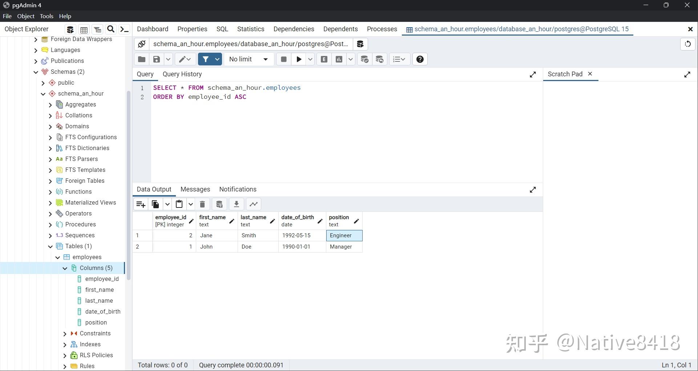Screen dimensions: 698x371
Task: Collapse the Columns (5) node
Action: (x=65, y=268)
